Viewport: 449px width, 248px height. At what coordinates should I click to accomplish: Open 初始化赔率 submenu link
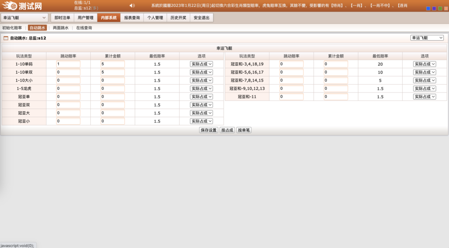pyautogui.click(x=12, y=28)
